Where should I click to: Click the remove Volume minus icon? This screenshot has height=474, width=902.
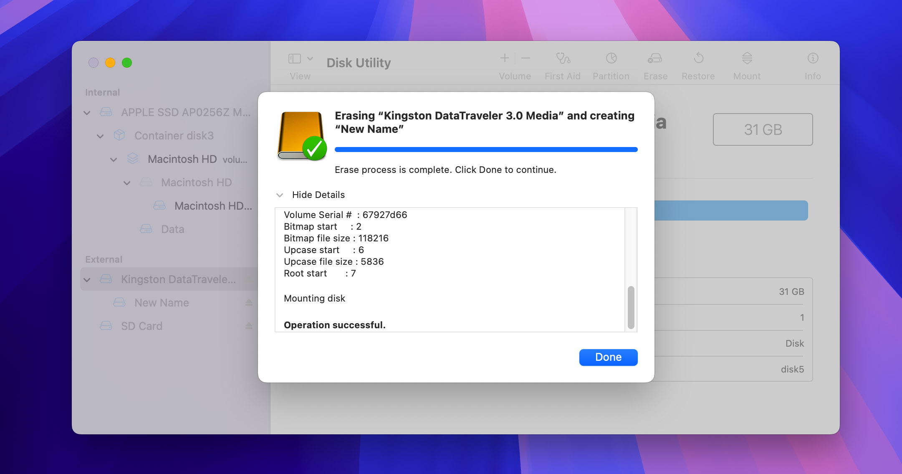(526, 58)
